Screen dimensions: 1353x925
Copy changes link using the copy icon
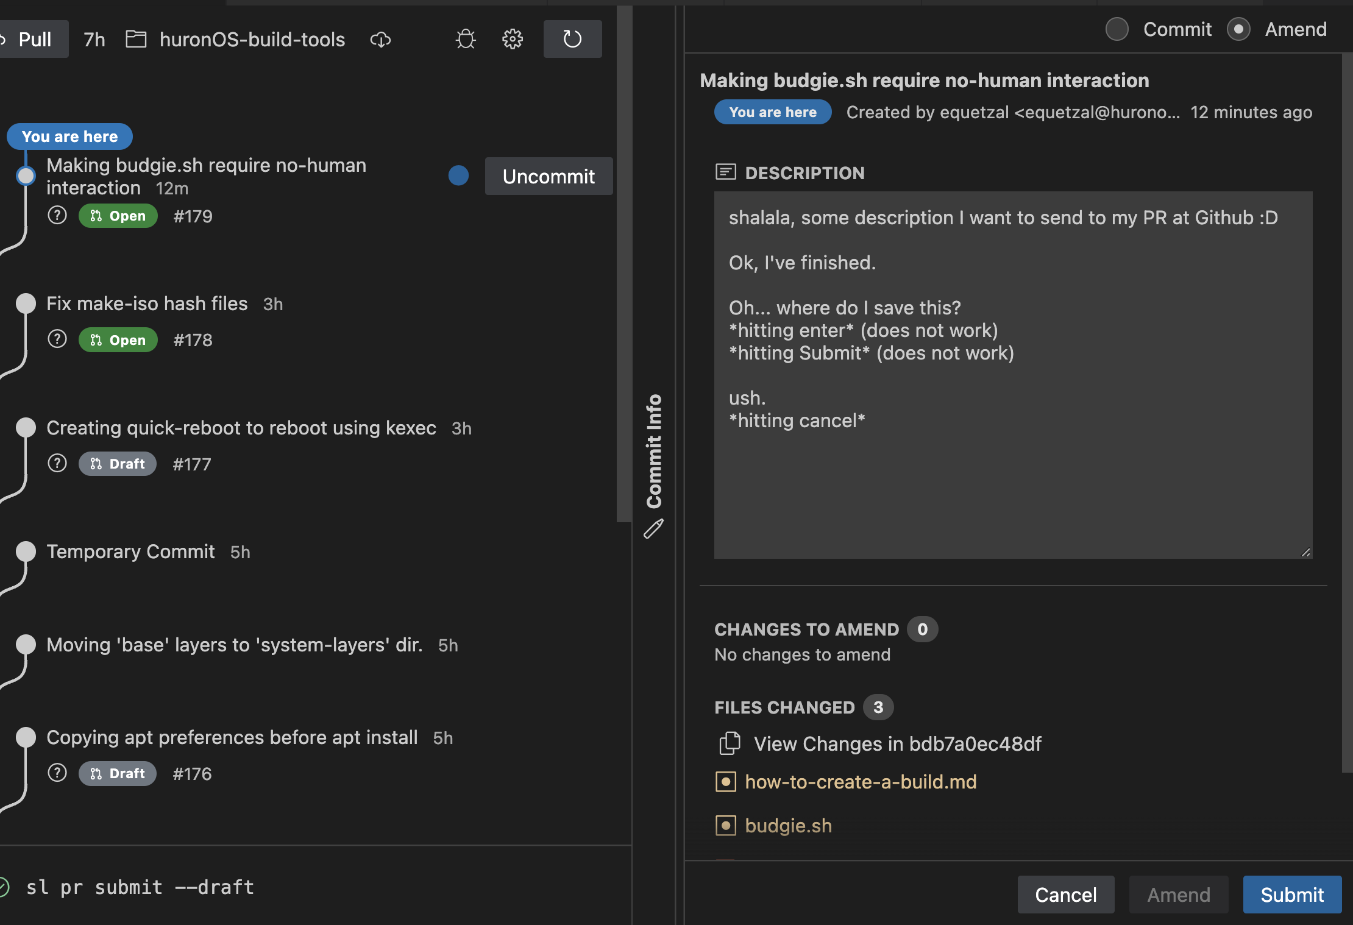click(x=729, y=743)
